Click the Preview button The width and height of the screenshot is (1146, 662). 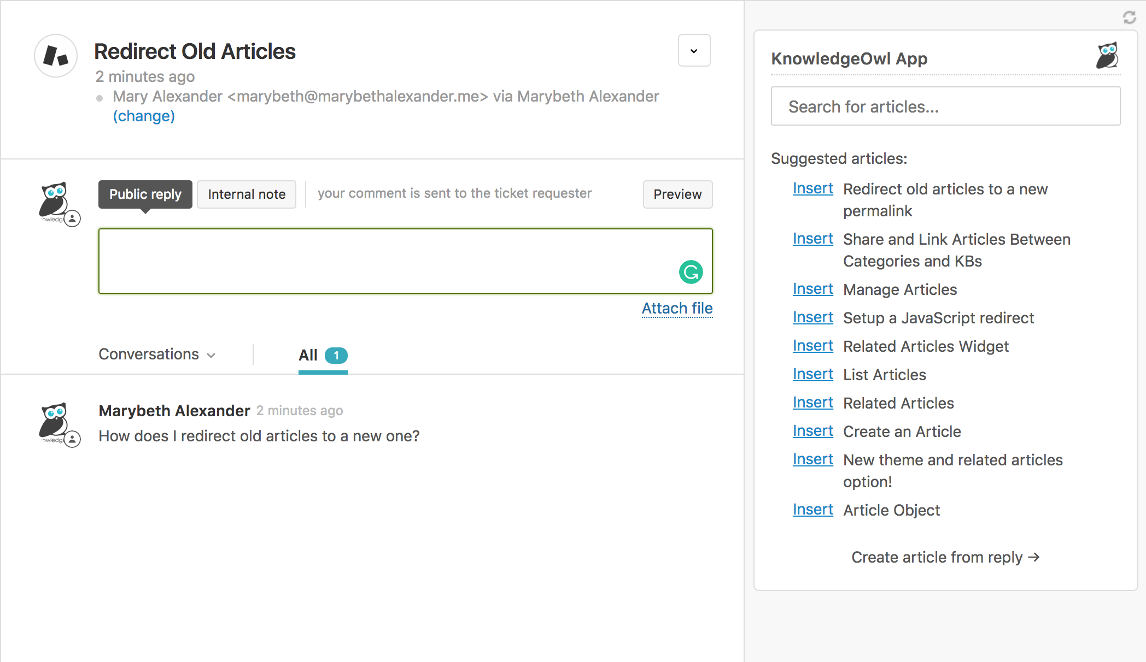[x=677, y=194]
